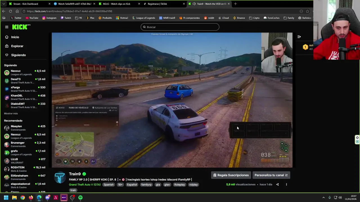Switch to M2cG Watch clips tab
Screen dimensions: 360x202
click(x=119, y=4)
